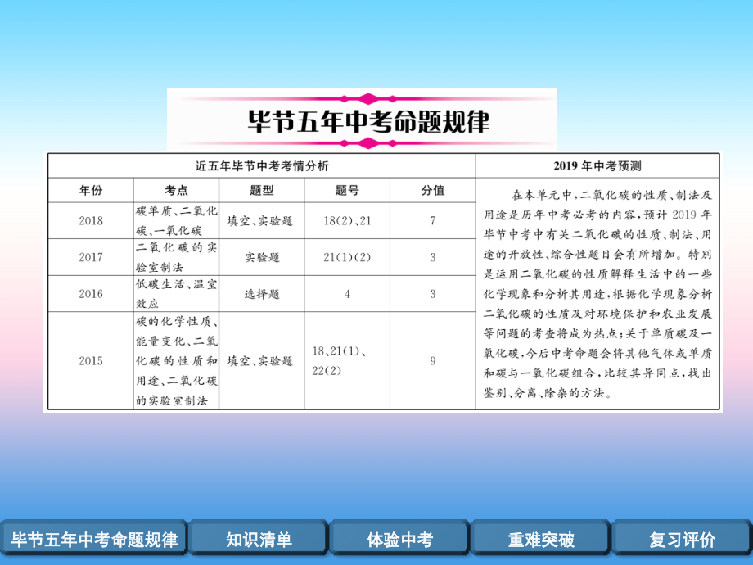Image resolution: width=753 pixels, height=565 pixels.
Task: Click the 2015 year cell
Action: [91, 361]
